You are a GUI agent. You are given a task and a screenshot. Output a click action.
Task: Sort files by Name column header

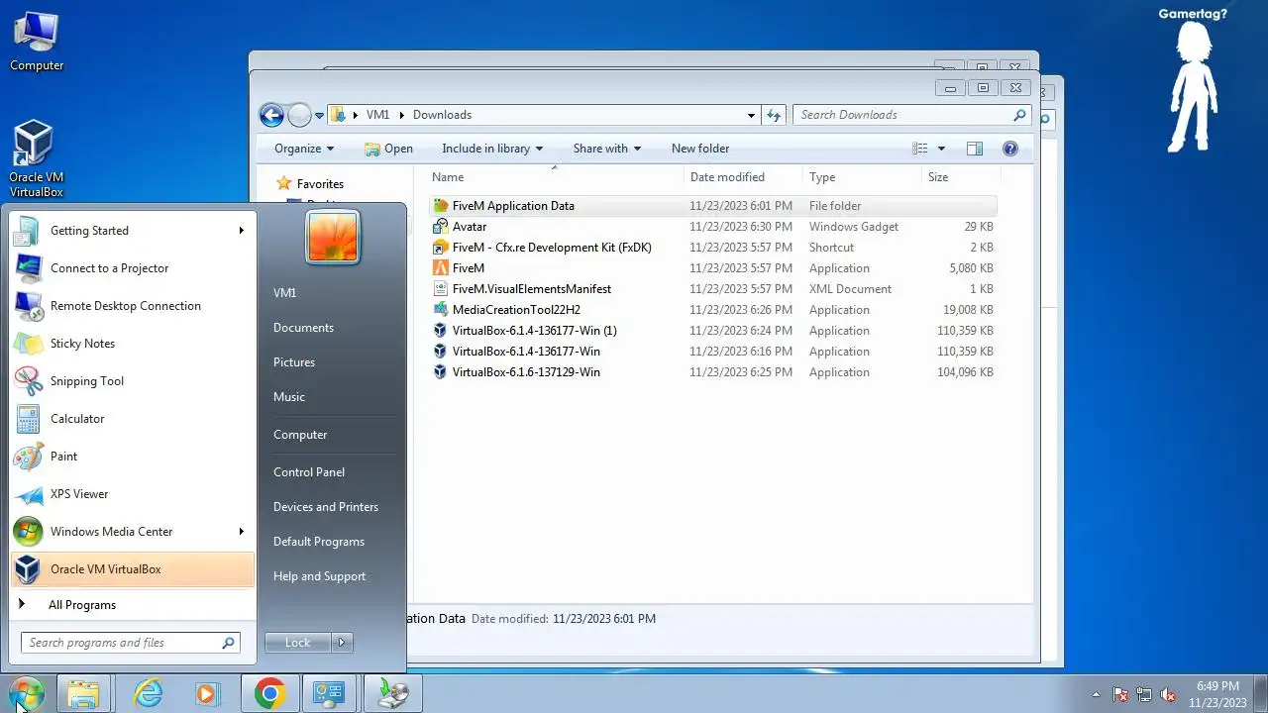tap(557, 177)
